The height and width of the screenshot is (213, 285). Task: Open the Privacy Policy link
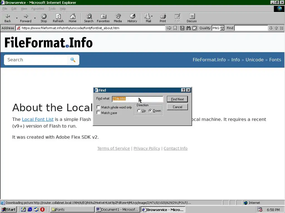(x=147, y=148)
